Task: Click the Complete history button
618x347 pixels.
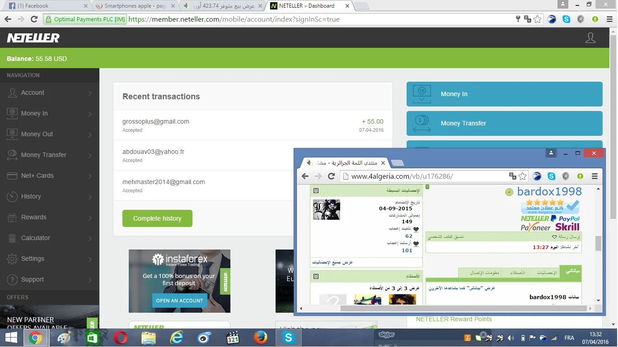Action: (157, 218)
